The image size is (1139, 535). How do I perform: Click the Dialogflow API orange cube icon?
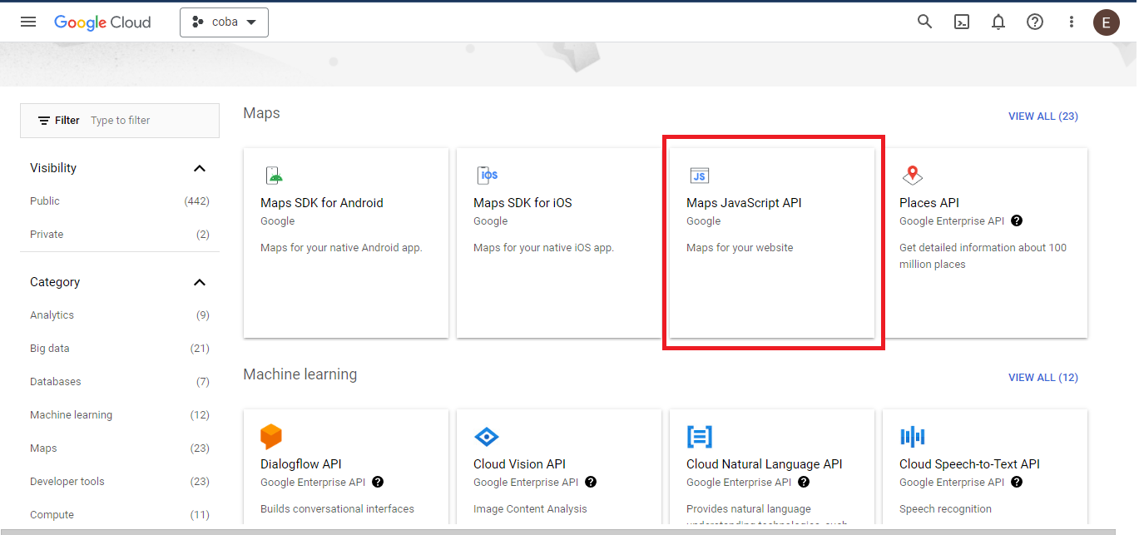coord(271,436)
